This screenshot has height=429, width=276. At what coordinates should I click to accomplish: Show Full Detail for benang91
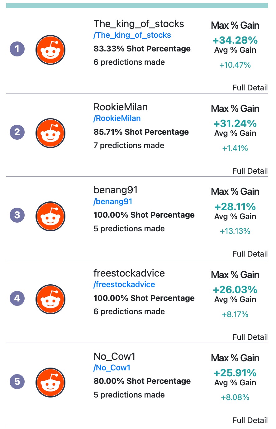point(250,254)
